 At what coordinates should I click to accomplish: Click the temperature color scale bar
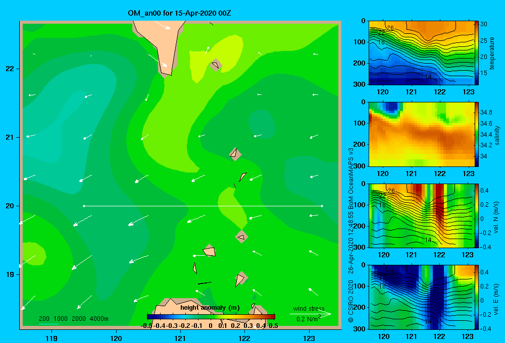477,53
